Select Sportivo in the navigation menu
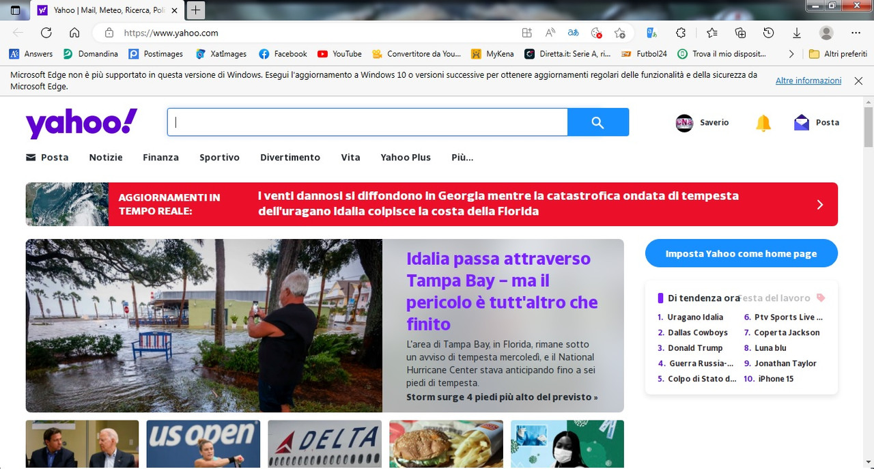This screenshot has width=874, height=469. [x=219, y=157]
